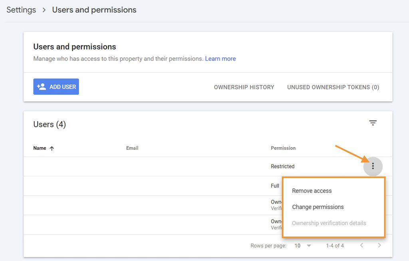The height and width of the screenshot is (261, 409).
Task: Select Ownership verification details menu entry
Action: (329, 223)
